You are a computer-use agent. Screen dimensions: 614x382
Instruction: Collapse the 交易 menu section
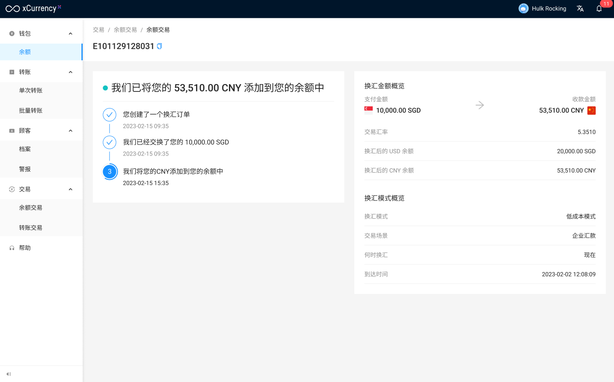pyautogui.click(x=71, y=189)
